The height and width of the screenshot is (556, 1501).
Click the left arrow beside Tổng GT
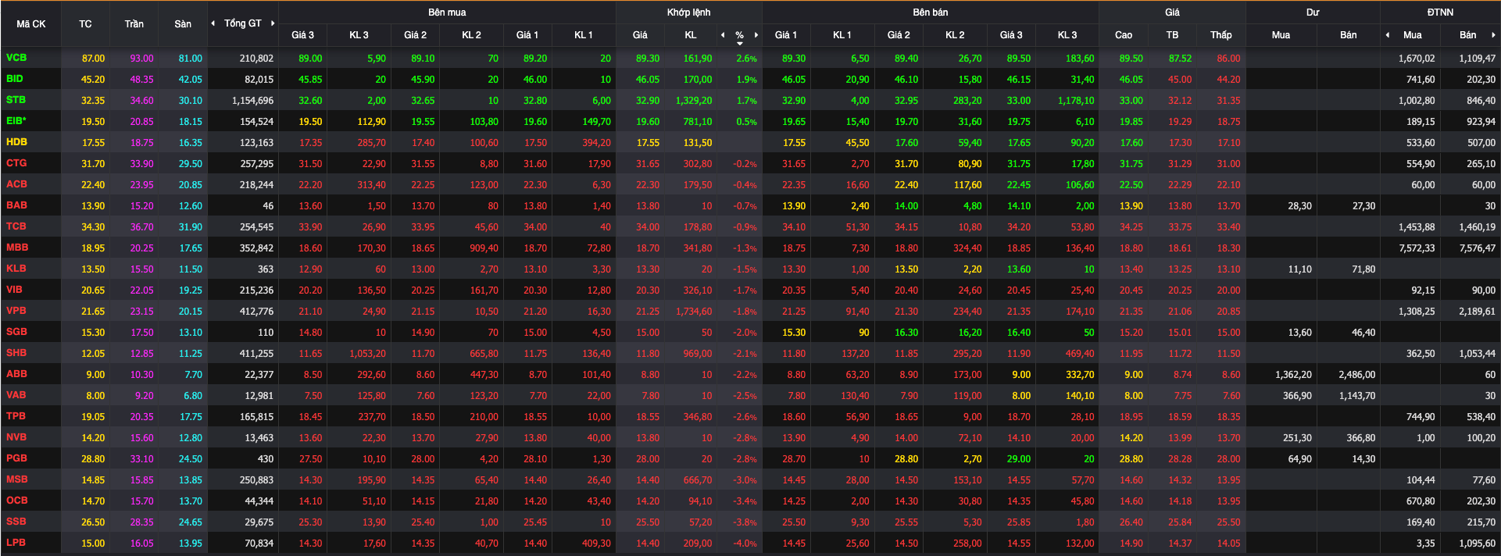click(x=213, y=23)
